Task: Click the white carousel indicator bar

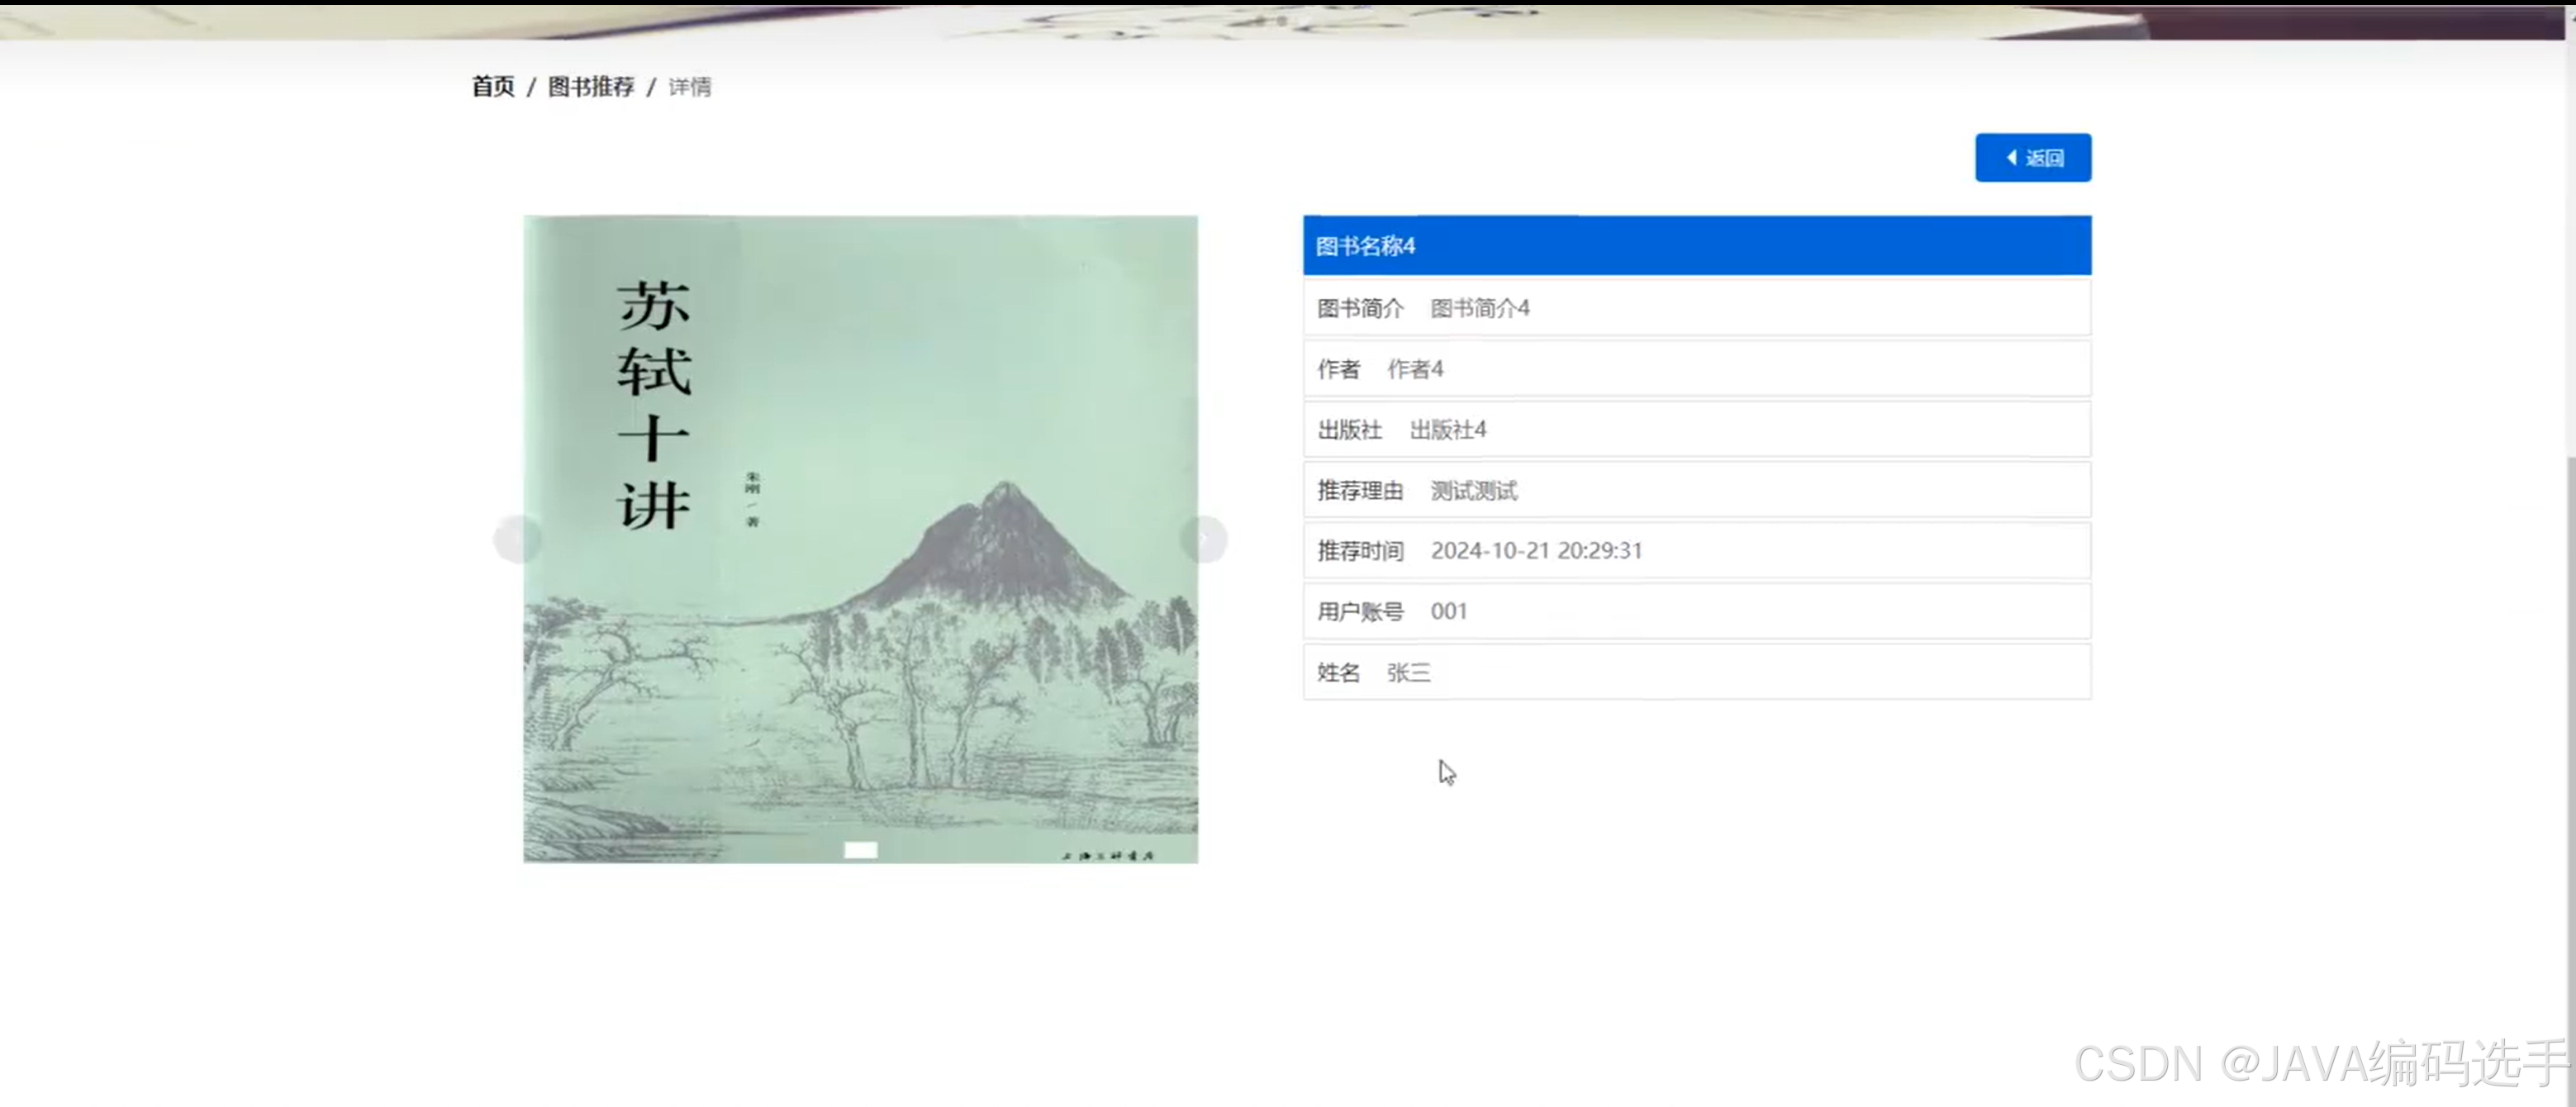Action: click(860, 850)
